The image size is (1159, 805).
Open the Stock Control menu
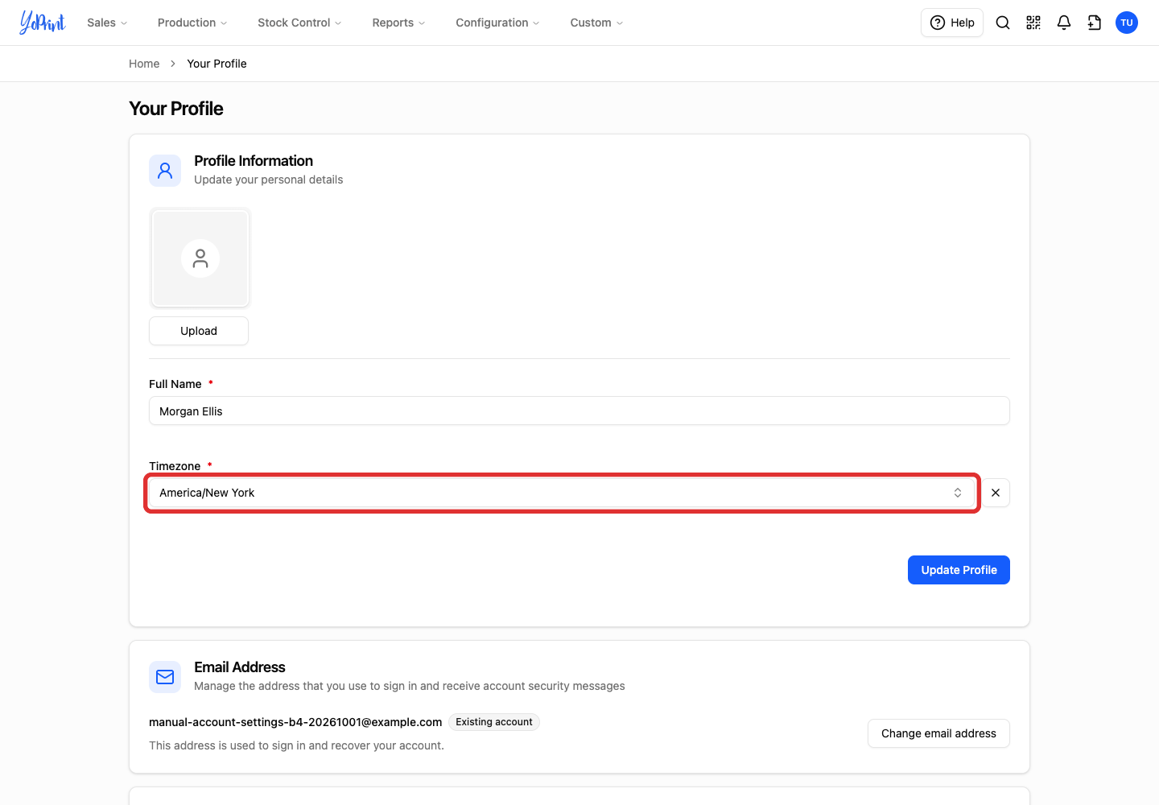coord(299,23)
